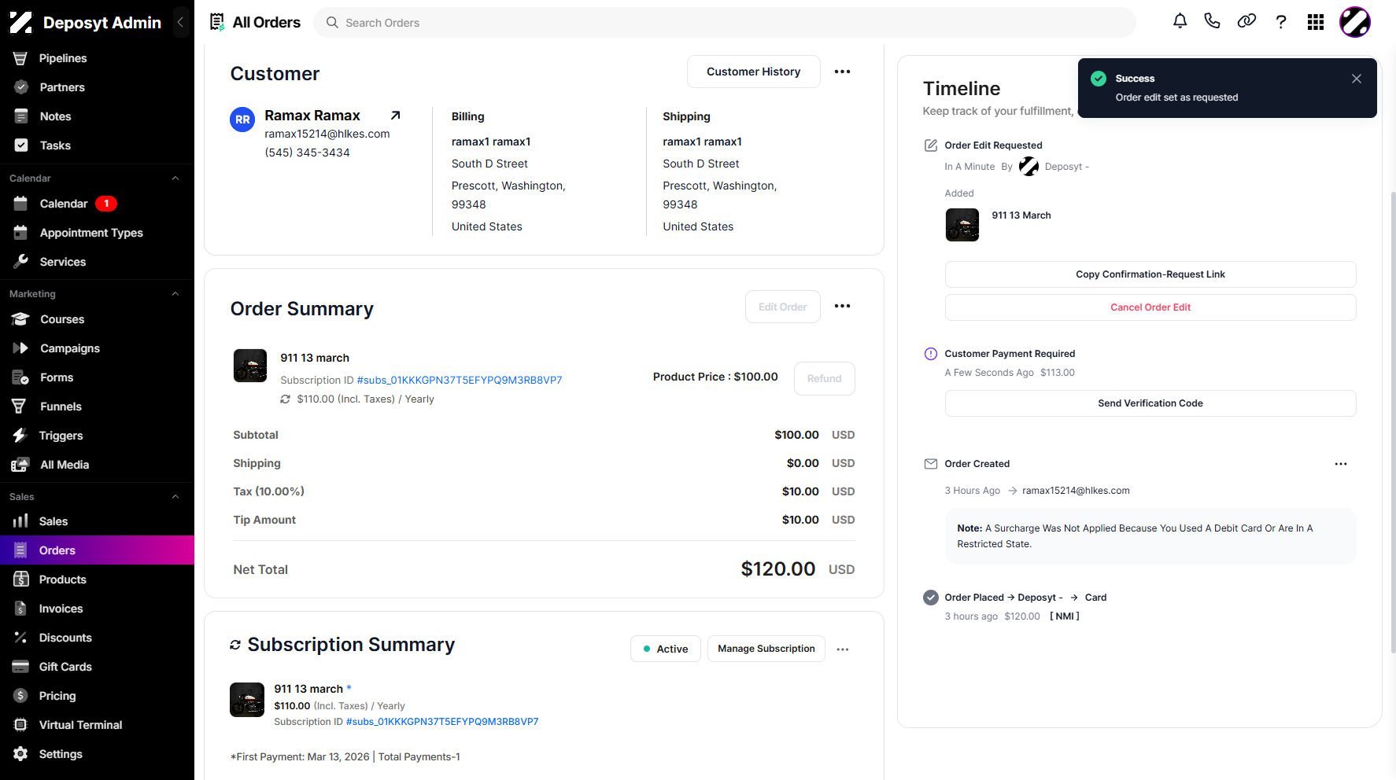Open the apps grid icon
The width and height of the screenshot is (1396, 780).
pyautogui.click(x=1316, y=22)
